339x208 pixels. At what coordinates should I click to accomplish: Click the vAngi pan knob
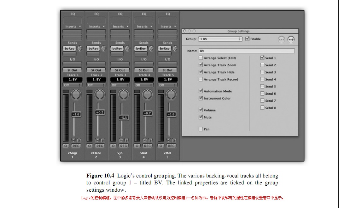tap(76, 95)
